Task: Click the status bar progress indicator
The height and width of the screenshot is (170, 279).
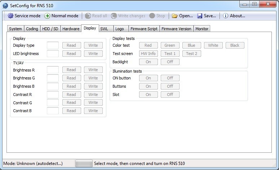Action: [x=84, y=164]
